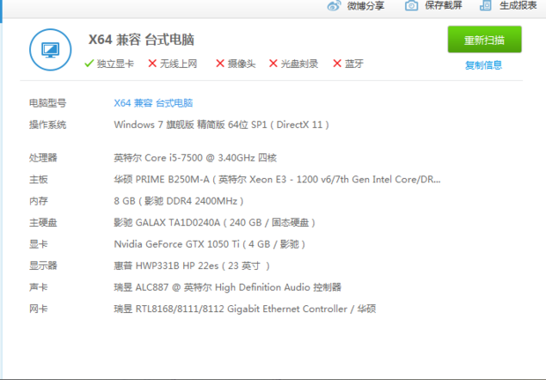Click 微博分享 text
Viewport: 546px width, 380px height.
[x=365, y=6]
